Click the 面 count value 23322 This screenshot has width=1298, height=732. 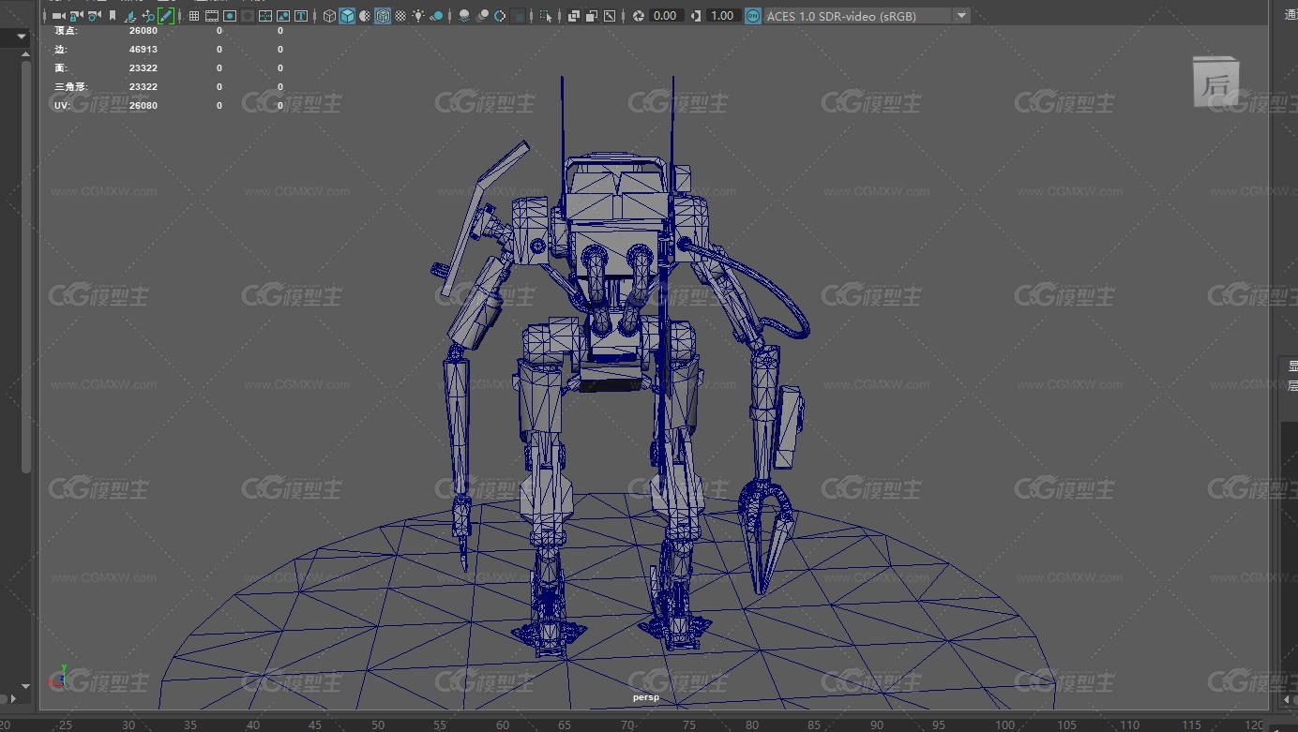click(x=143, y=67)
